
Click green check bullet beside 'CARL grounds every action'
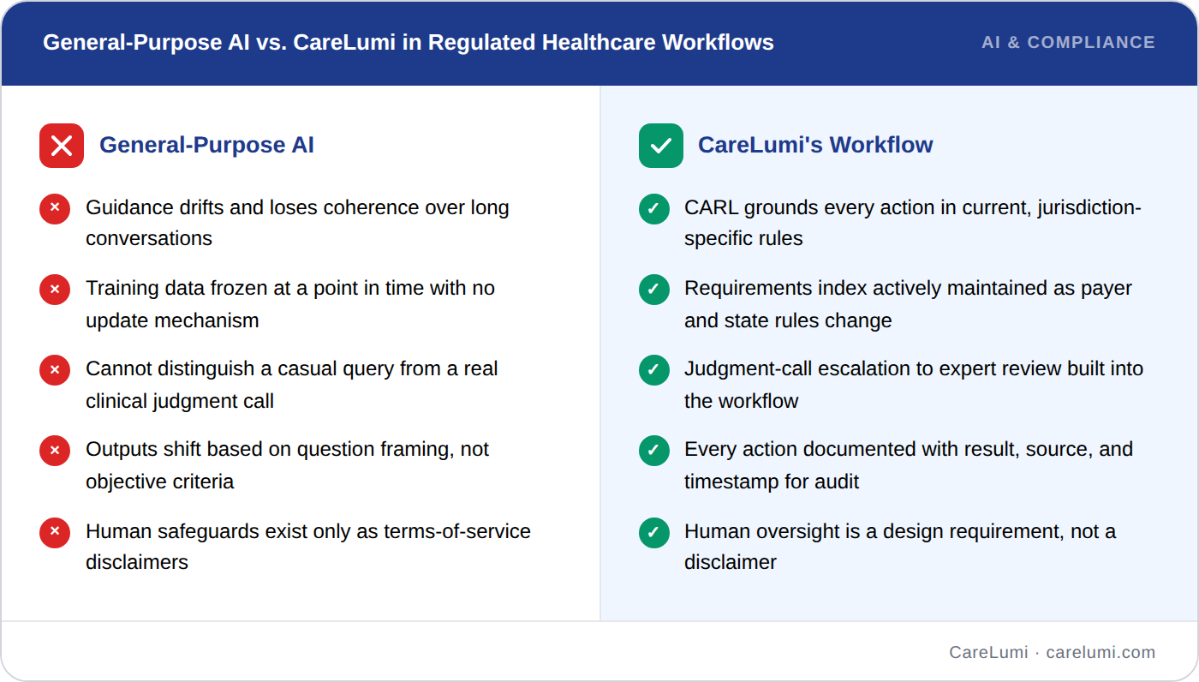click(654, 208)
